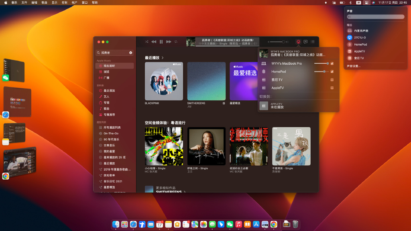
Task: Toggle shuffle in Music toolbar
Action: pyautogui.click(x=146, y=42)
